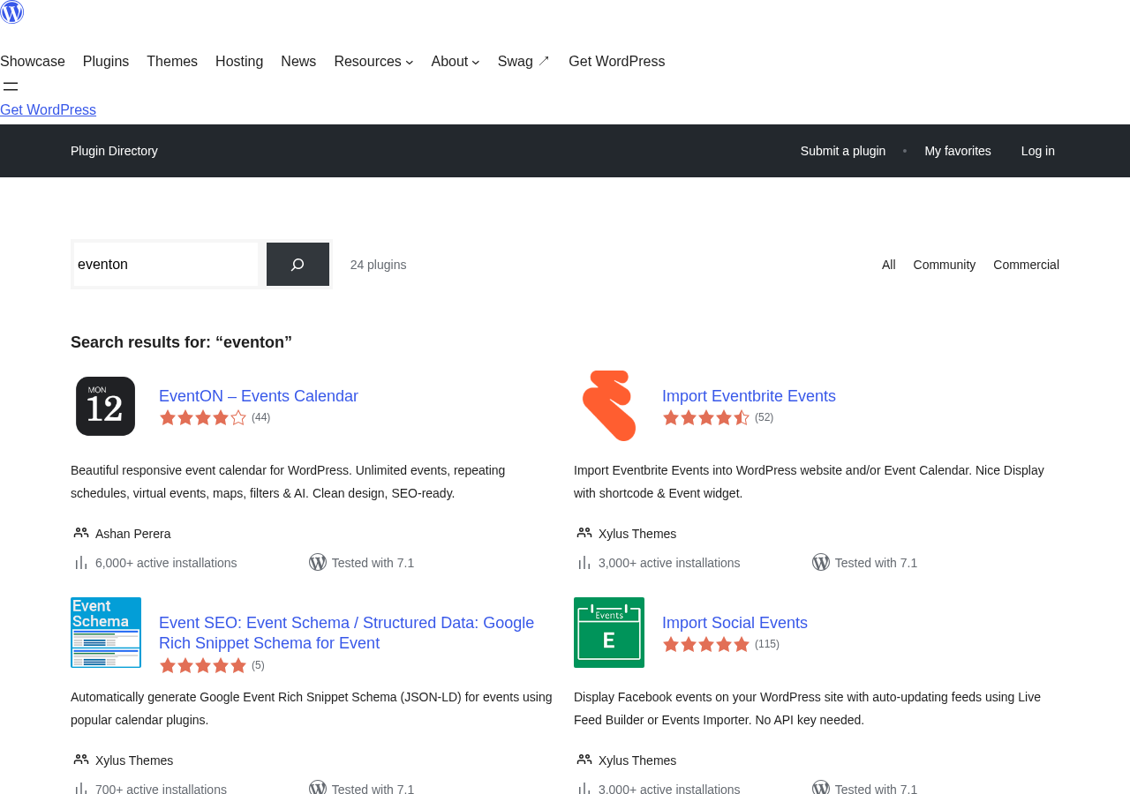Click author icon next to Ashan Perera

click(x=81, y=533)
